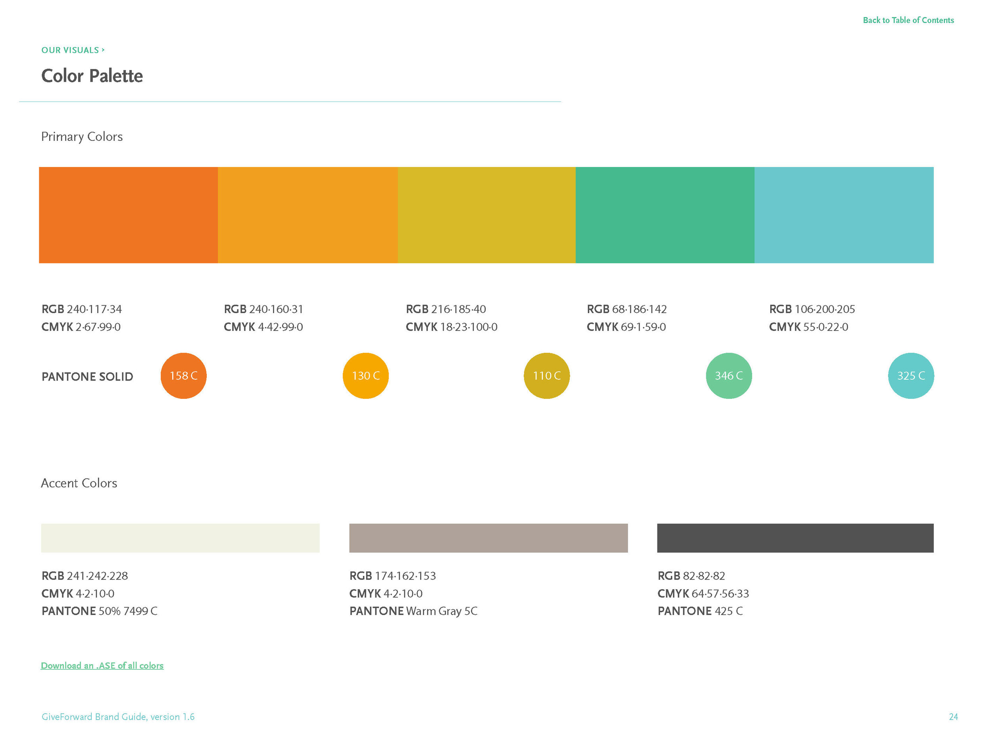Select the green primary color block
The width and height of the screenshot is (992, 744).
(x=665, y=215)
